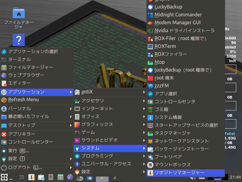Click the ゴミ箱 trash icon
Image resolution: width=242 pixels, height=182 pixels.
point(150,110)
